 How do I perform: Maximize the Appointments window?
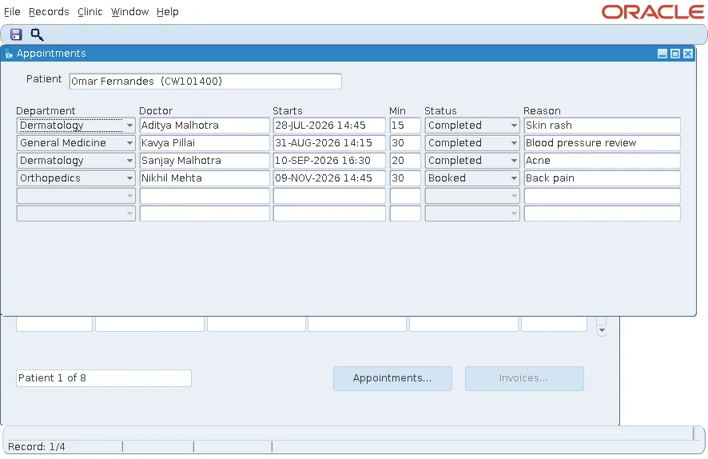pos(675,54)
